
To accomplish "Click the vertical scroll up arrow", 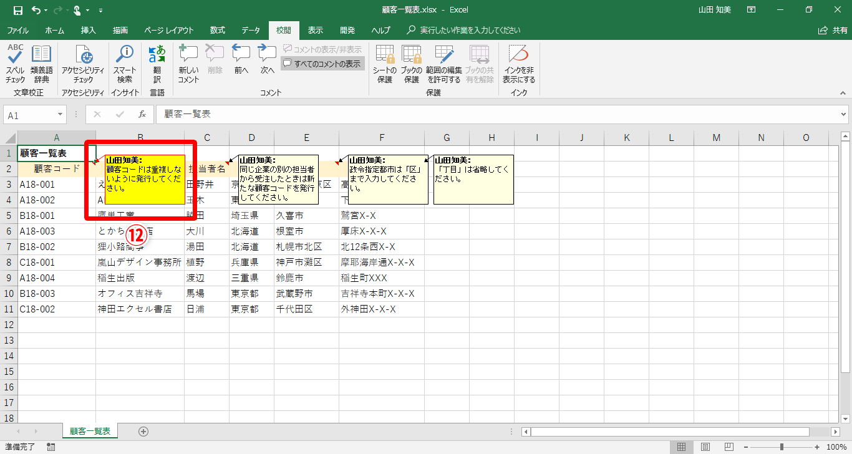I will coord(845,136).
